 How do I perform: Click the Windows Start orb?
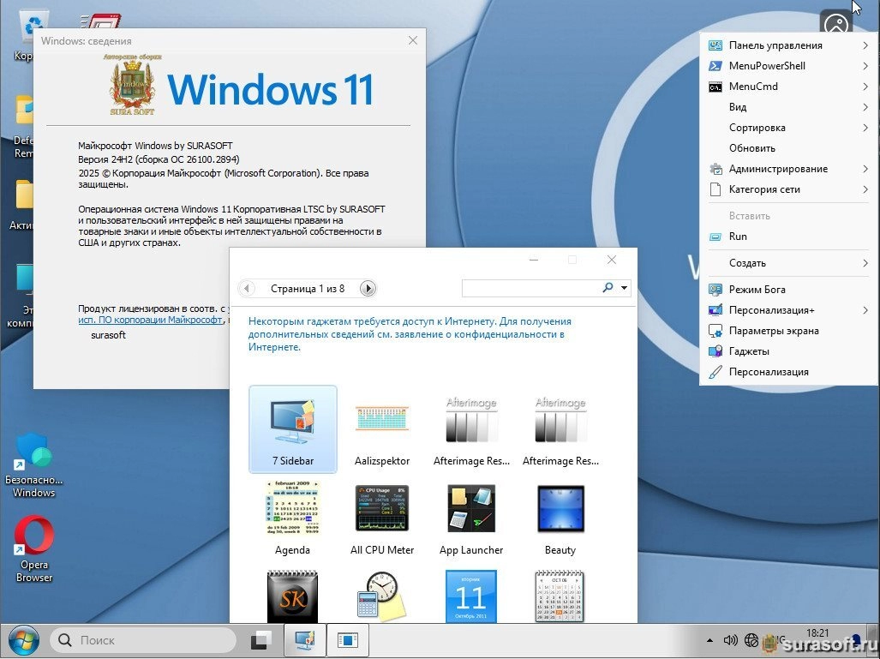click(x=23, y=640)
